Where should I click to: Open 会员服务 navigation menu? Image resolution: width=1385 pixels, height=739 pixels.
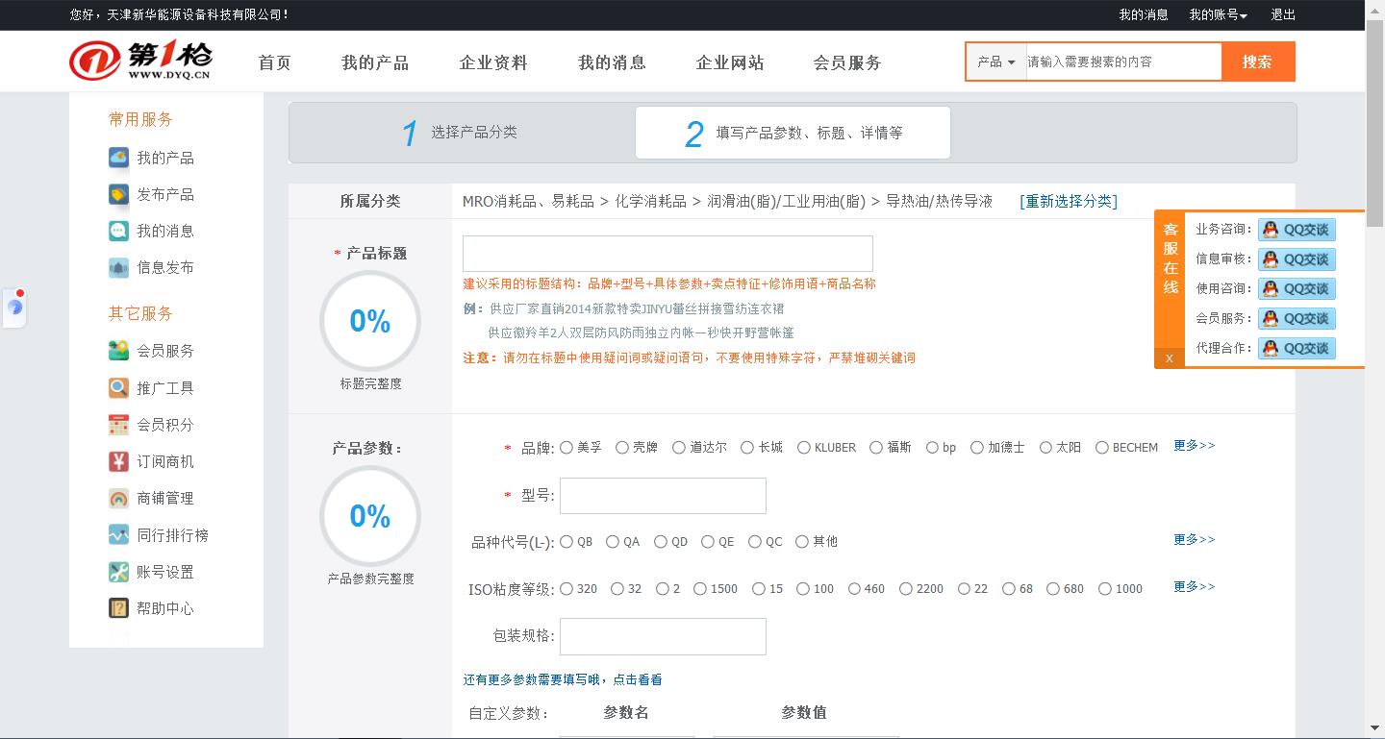847,62
